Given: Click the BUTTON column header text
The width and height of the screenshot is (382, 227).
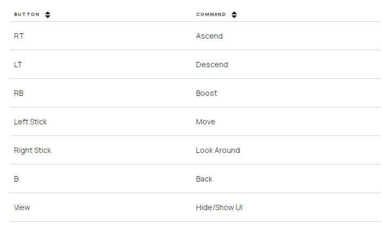Looking at the screenshot, I should [27, 14].
